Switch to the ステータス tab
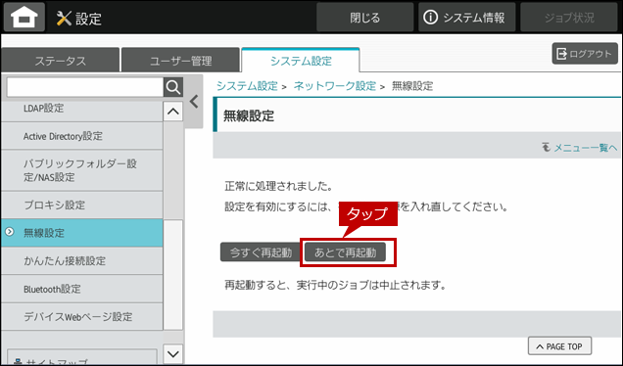The image size is (623, 366). click(61, 61)
